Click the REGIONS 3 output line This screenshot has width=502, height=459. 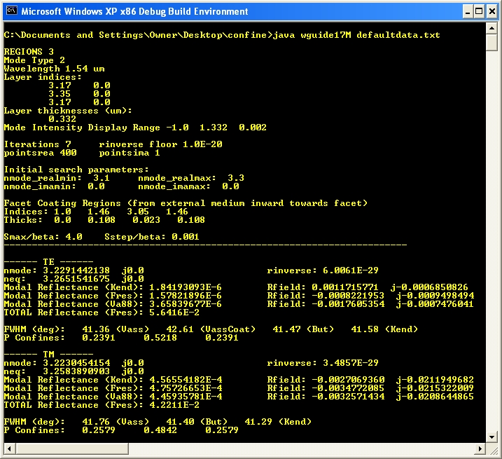click(x=29, y=52)
